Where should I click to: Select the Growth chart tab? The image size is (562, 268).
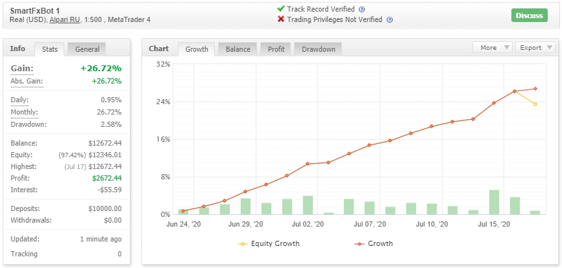click(x=197, y=49)
